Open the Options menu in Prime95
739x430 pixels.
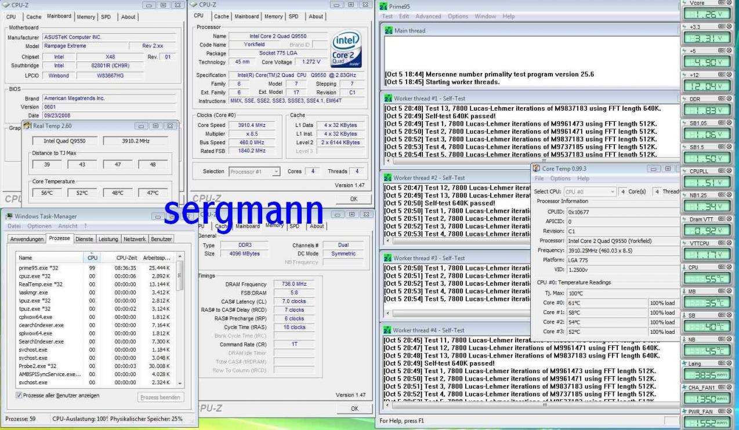[x=458, y=16]
